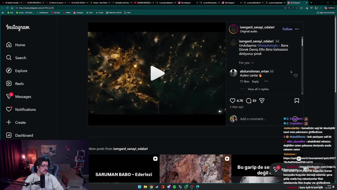
Task: Open Dashboard in the sidebar
Action: point(20,135)
